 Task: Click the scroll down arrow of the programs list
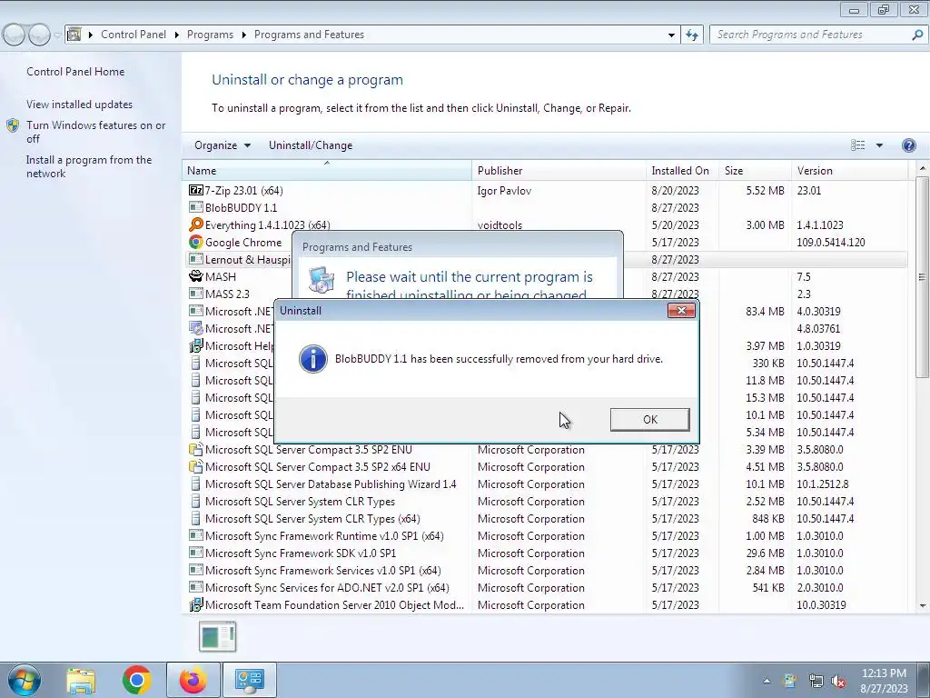(x=922, y=605)
